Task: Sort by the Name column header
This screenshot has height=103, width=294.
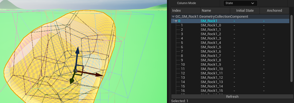Action: click(215, 10)
